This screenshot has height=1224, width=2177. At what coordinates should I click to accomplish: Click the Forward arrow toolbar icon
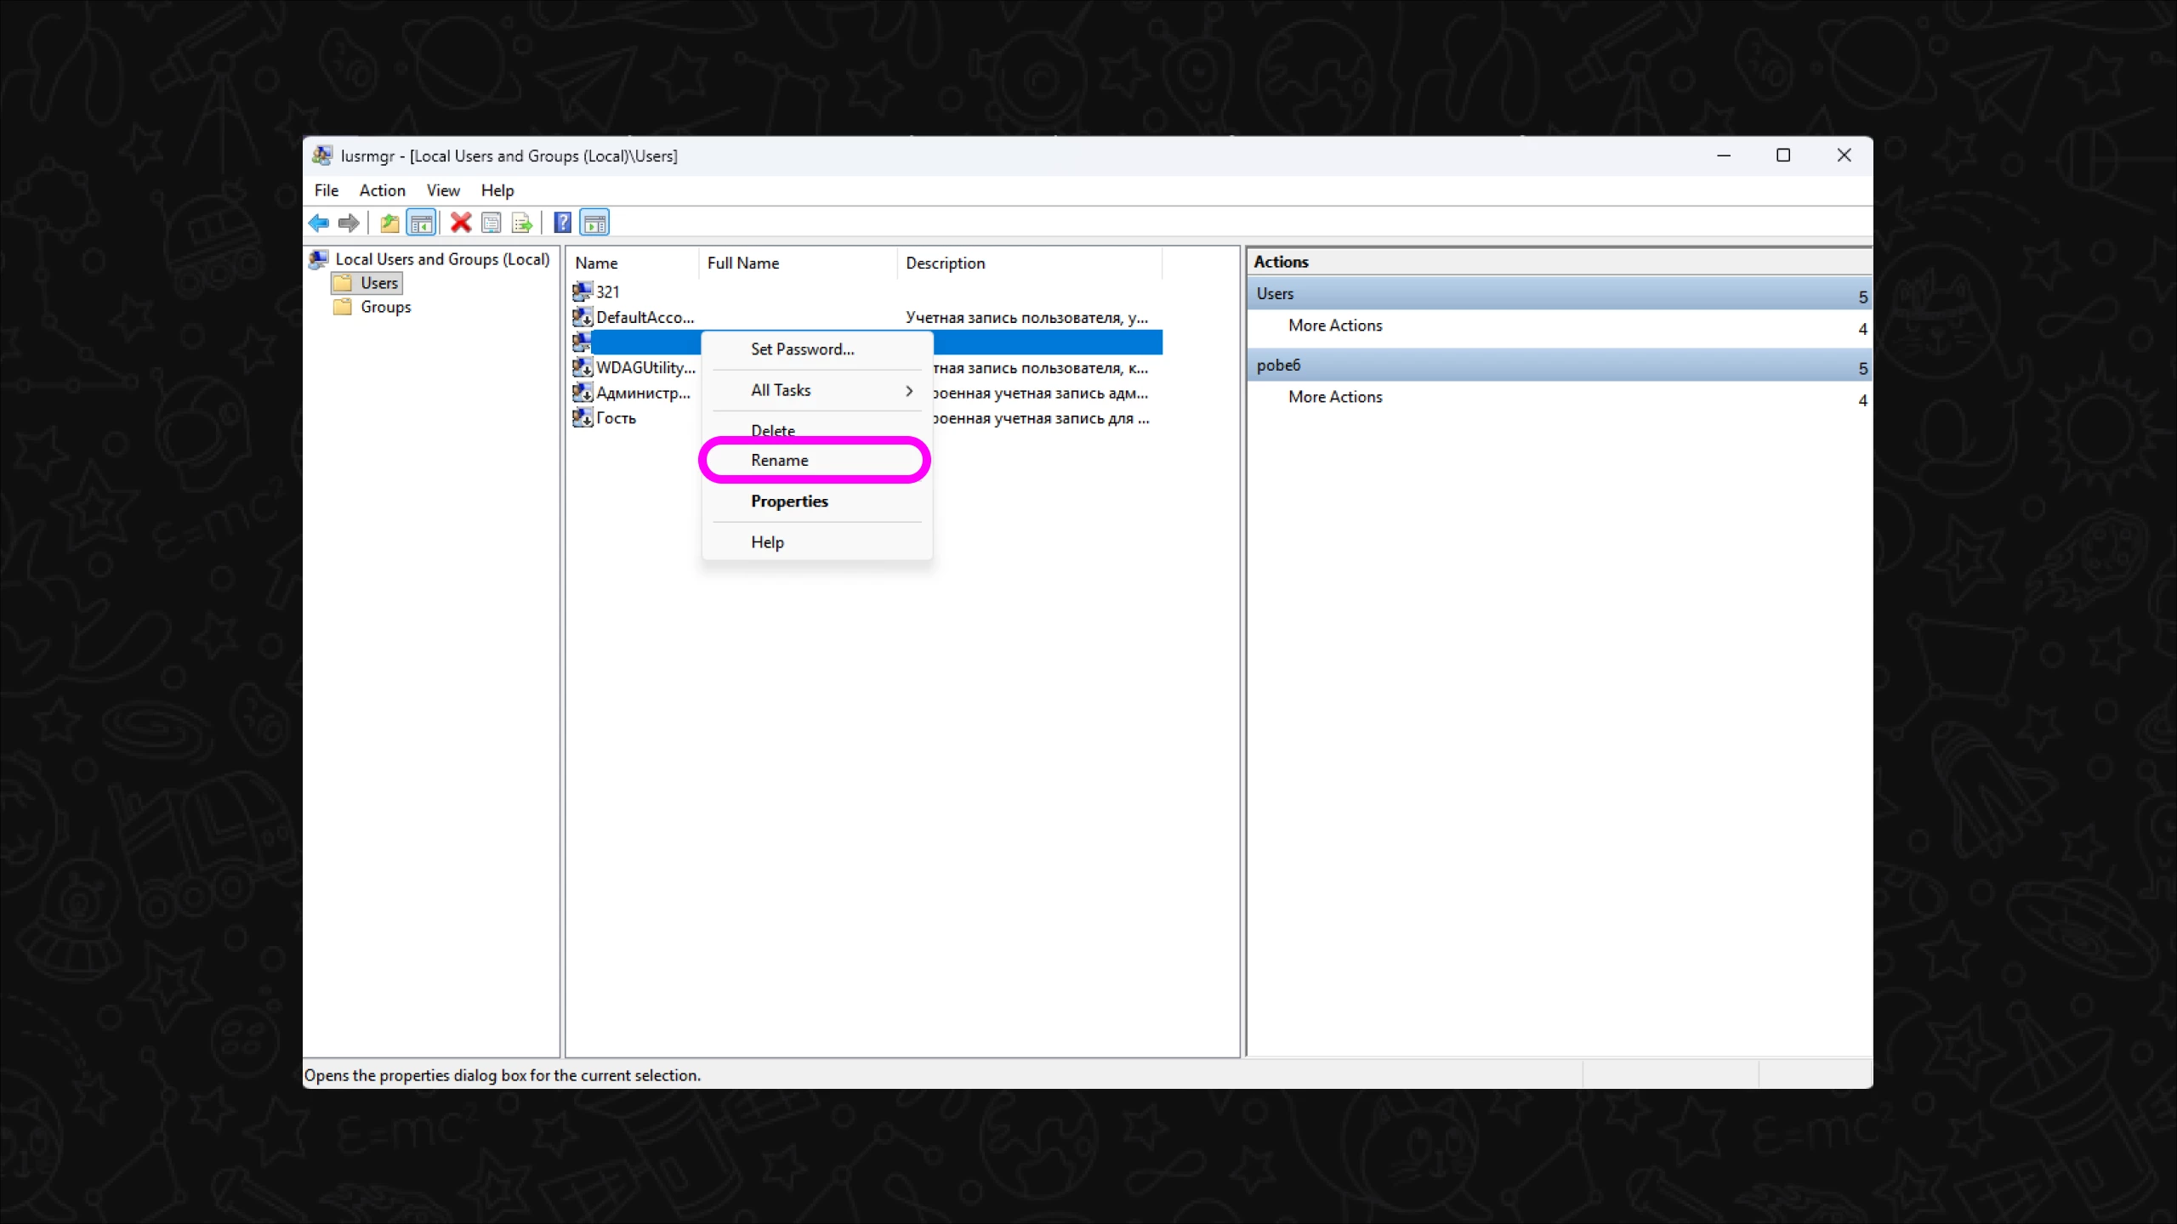point(349,223)
